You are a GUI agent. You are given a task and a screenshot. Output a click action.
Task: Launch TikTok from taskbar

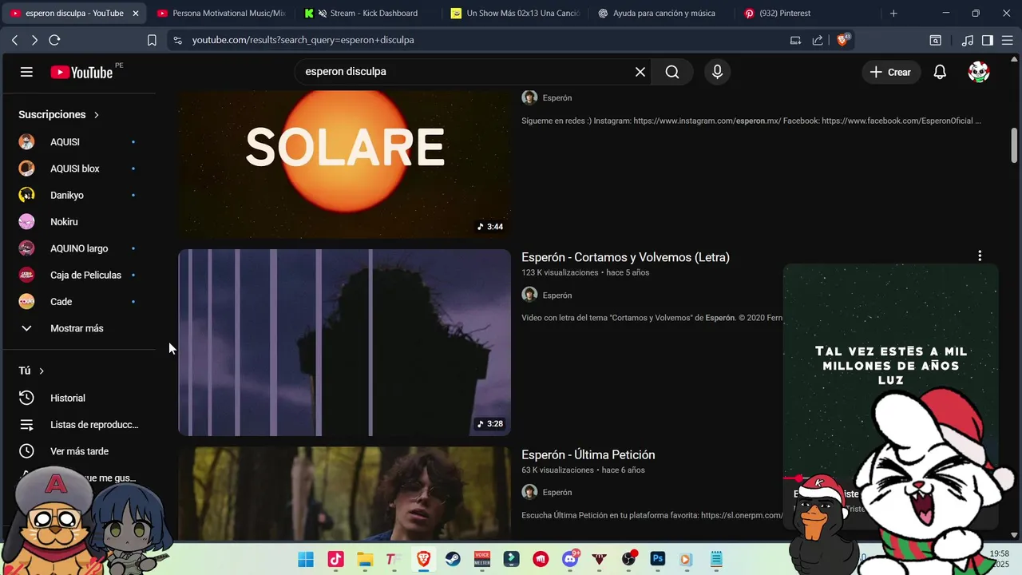[x=335, y=559]
